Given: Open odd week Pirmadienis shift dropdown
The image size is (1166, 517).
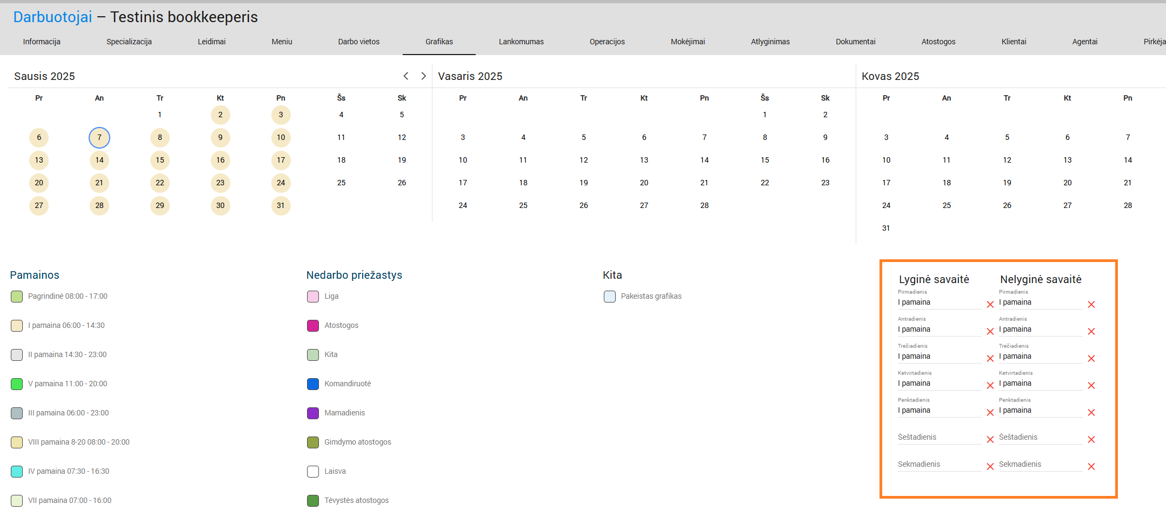Looking at the screenshot, I should [x=1040, y=303].
